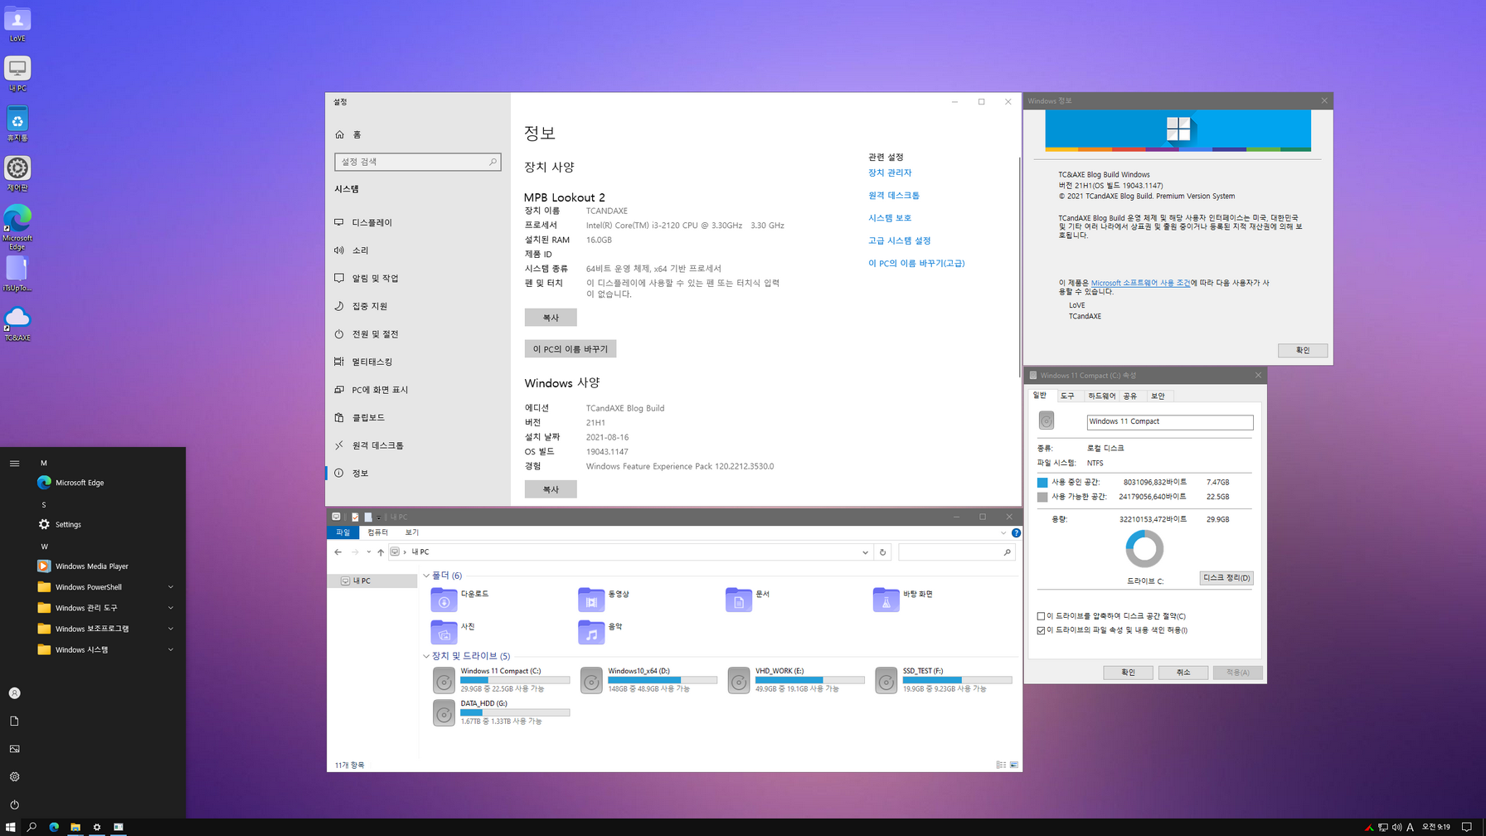
Task: Click 확인 in Windows 정보 dialog
Action: 1303,350
